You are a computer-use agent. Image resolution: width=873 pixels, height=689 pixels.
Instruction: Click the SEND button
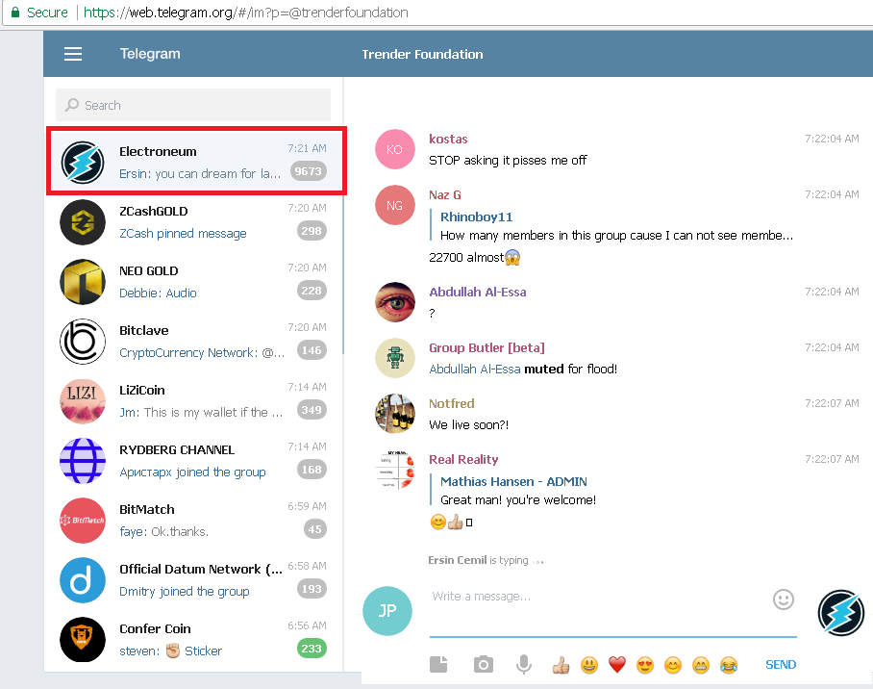(x=781, y=665)
